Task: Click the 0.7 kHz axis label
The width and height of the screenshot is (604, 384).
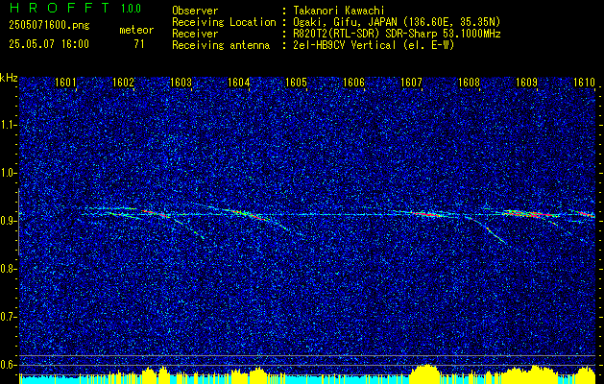Action: click(8, 317)
